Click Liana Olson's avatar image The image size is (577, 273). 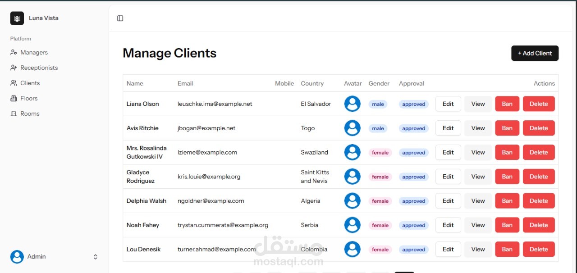(x=352, y=104)
